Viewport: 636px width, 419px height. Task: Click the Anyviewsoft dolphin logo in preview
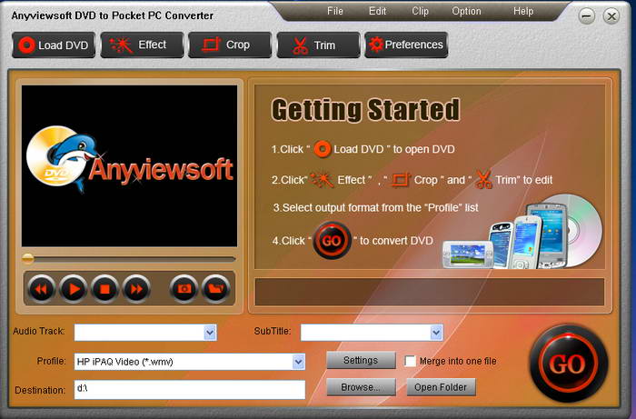(129, 159)
